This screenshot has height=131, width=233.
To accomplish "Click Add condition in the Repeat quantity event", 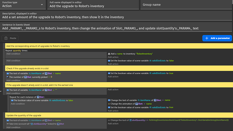I will (14, 54).
